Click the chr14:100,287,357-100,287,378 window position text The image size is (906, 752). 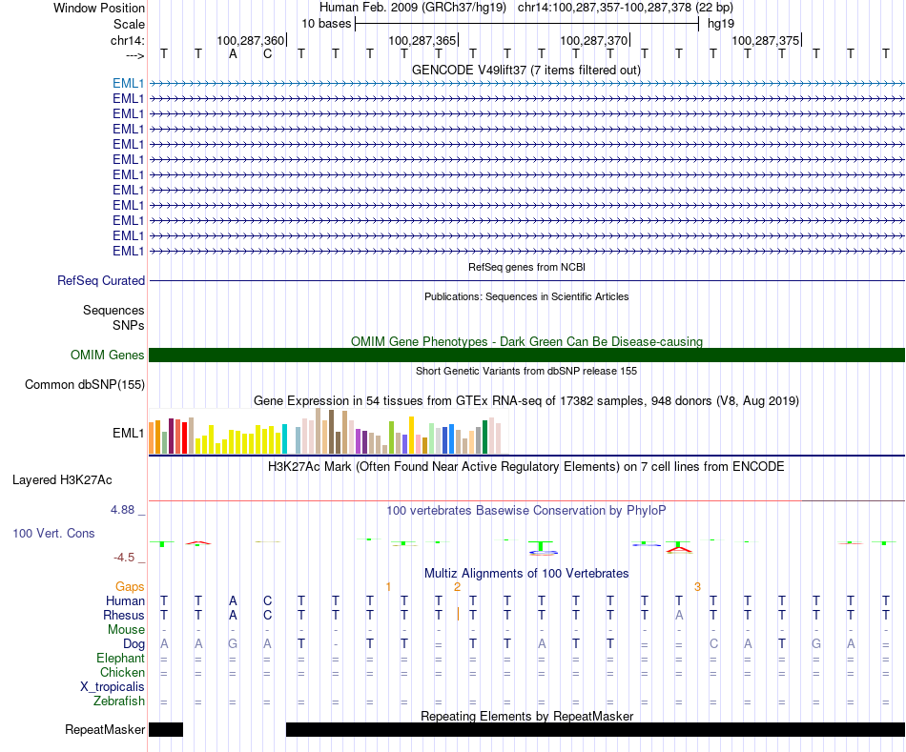pos(626,8)
